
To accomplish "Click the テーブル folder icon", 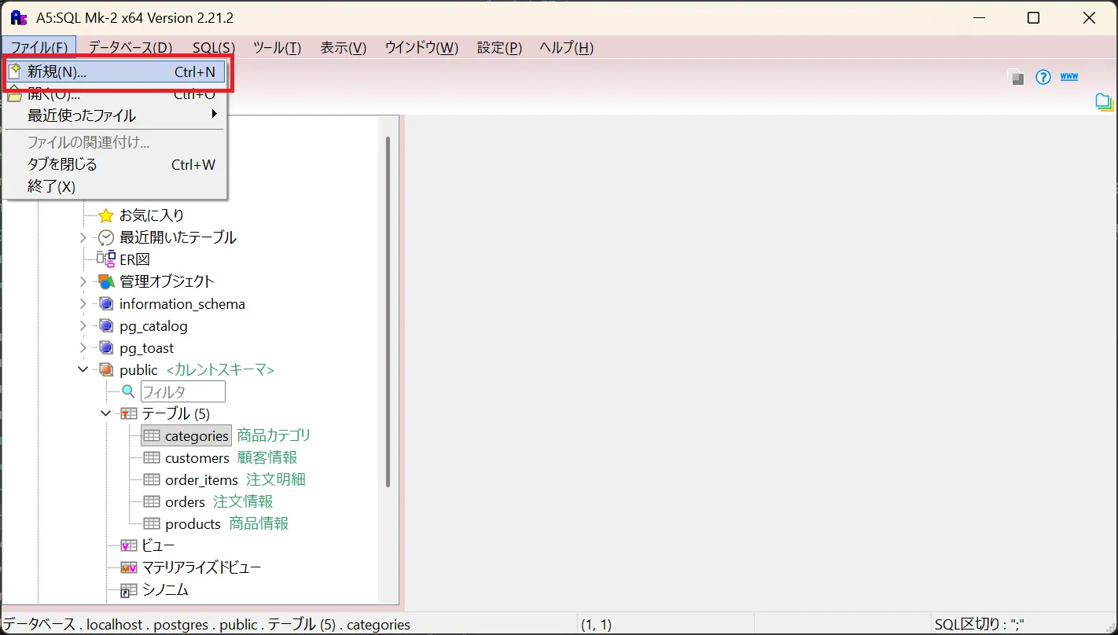I will pos(128,413).
